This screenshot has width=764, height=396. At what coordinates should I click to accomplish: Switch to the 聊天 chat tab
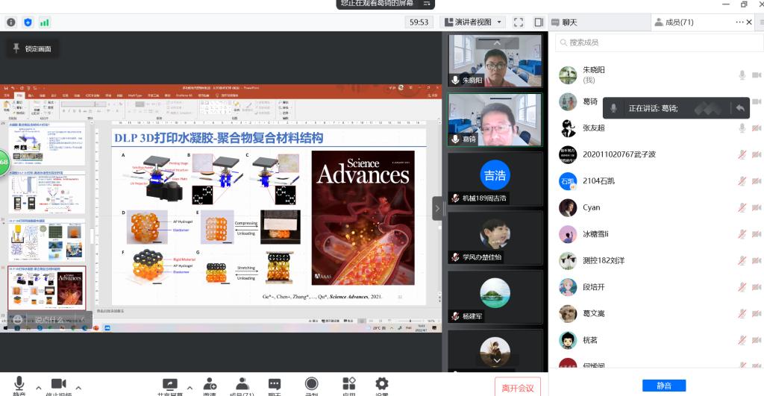tap(569, 22)
